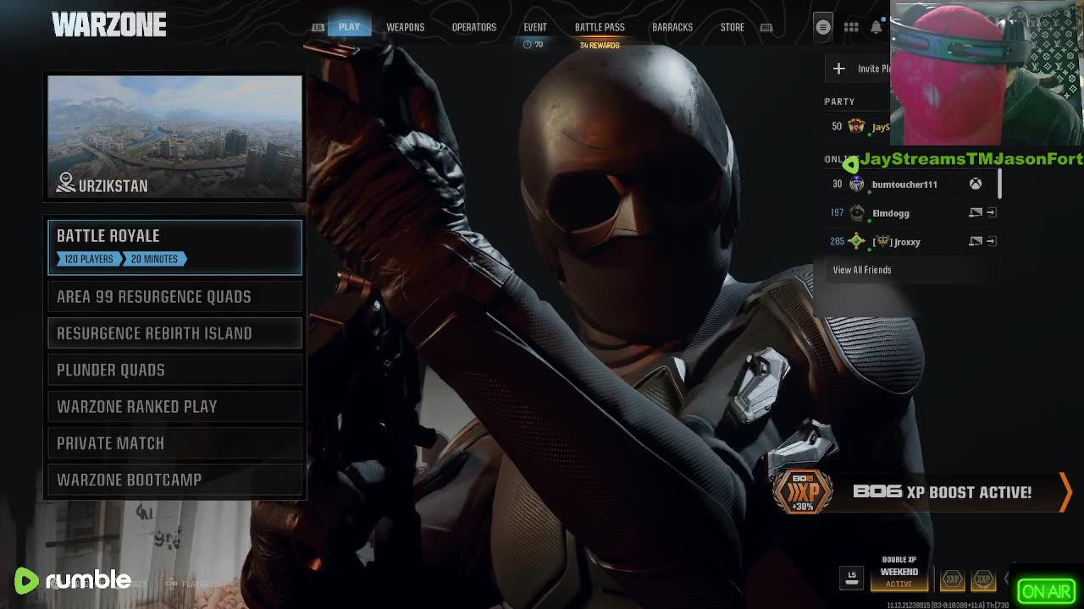Click the map pin icon beside Urzikstan
This screenshot has width=1084, height=609.
coord(65,183)
